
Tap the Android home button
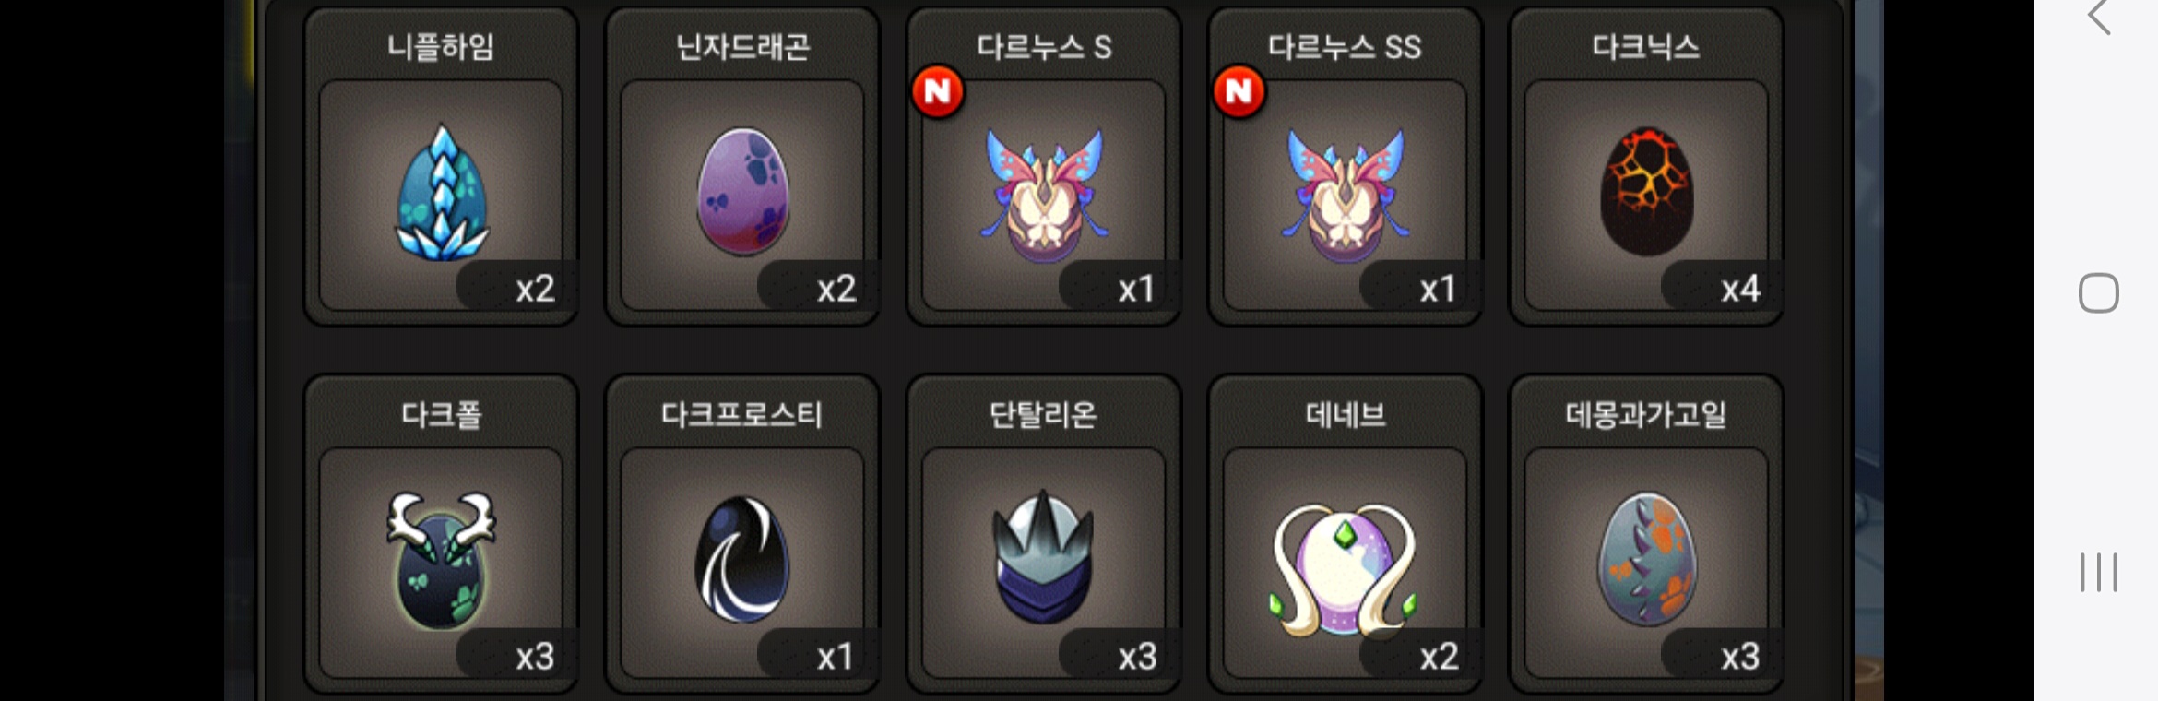pyautogui.click(x=2098, y=293)
